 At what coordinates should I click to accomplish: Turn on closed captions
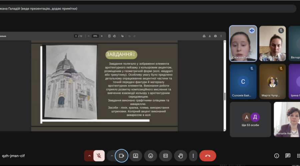pyautogui.click(x=165, y=156)
